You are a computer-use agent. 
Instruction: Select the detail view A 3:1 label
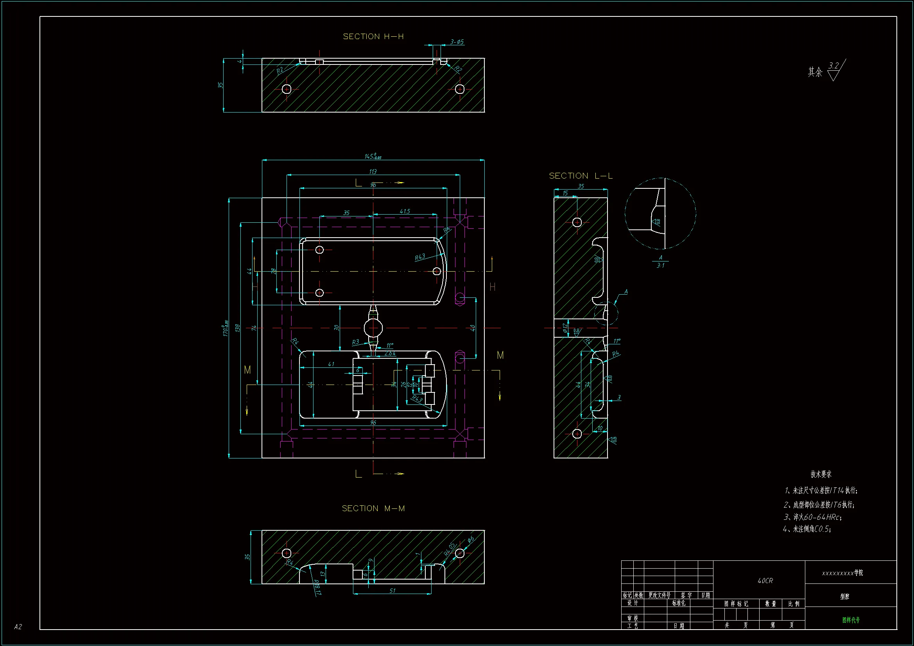(x=660, y=262)
